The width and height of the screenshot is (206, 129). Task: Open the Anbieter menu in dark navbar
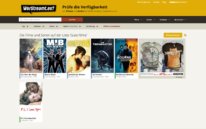coord(164,20)
